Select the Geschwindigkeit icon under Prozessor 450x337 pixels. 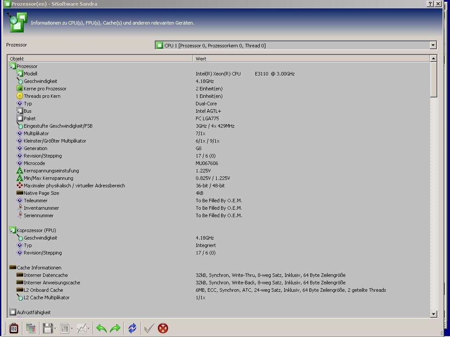click(x=19, y=81)
